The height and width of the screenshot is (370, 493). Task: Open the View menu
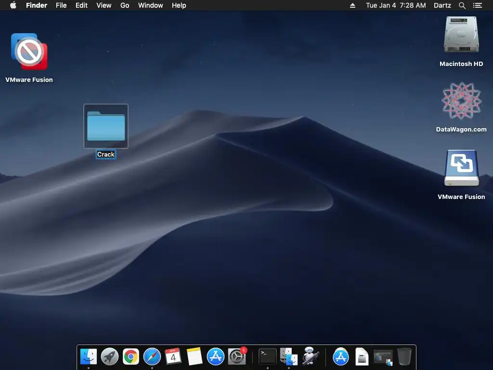[x=104, y=5]
